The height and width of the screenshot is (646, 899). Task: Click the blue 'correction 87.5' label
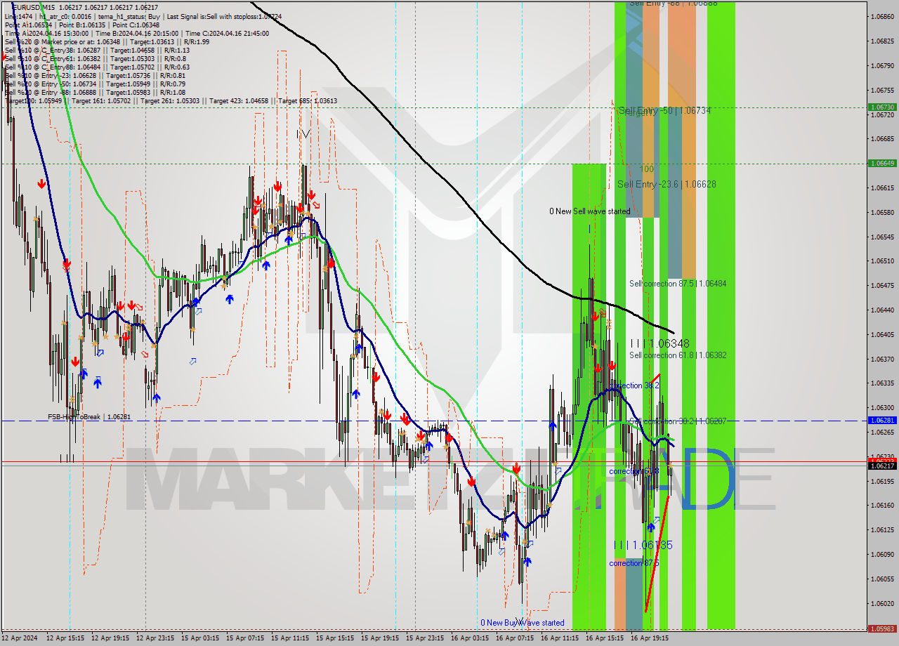[x=634, y=563]
